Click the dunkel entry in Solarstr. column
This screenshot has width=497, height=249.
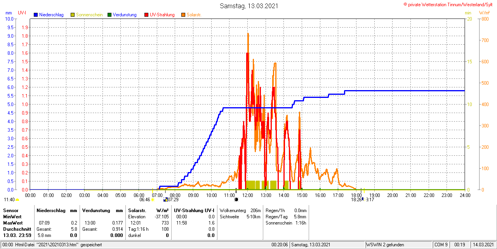pos(135,235)
